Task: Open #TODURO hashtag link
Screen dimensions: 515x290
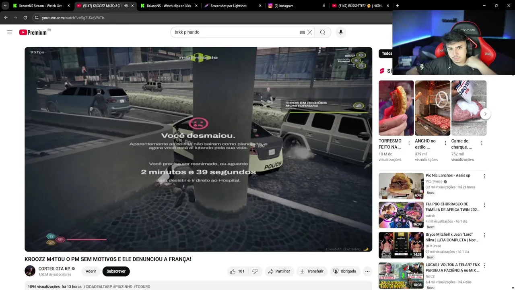Action: [x=142, y=286]
